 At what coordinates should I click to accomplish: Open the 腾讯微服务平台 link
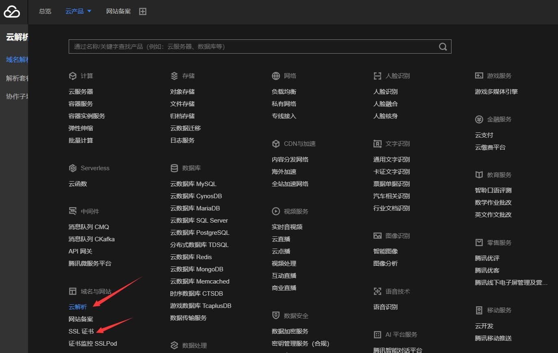pyautogui.click(x=90, y=264)
